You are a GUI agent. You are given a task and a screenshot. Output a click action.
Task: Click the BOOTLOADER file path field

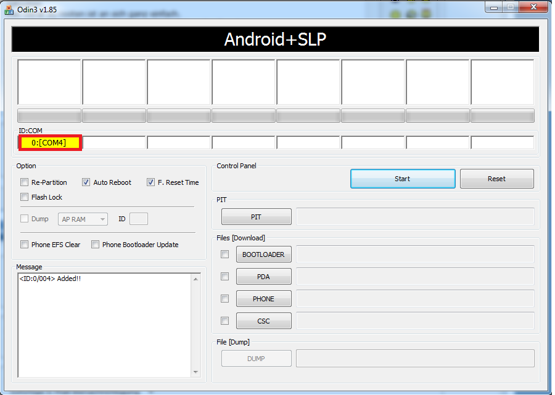[415, 255]
